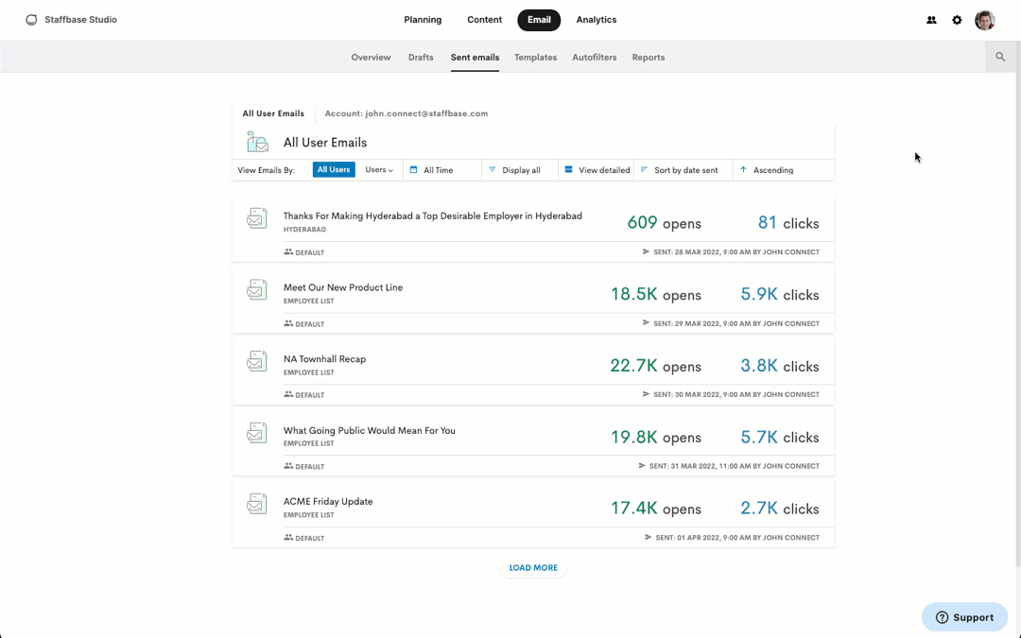Click the All User Emails mailbox icon
This screenshot has height=638, width=1021.
257,142
